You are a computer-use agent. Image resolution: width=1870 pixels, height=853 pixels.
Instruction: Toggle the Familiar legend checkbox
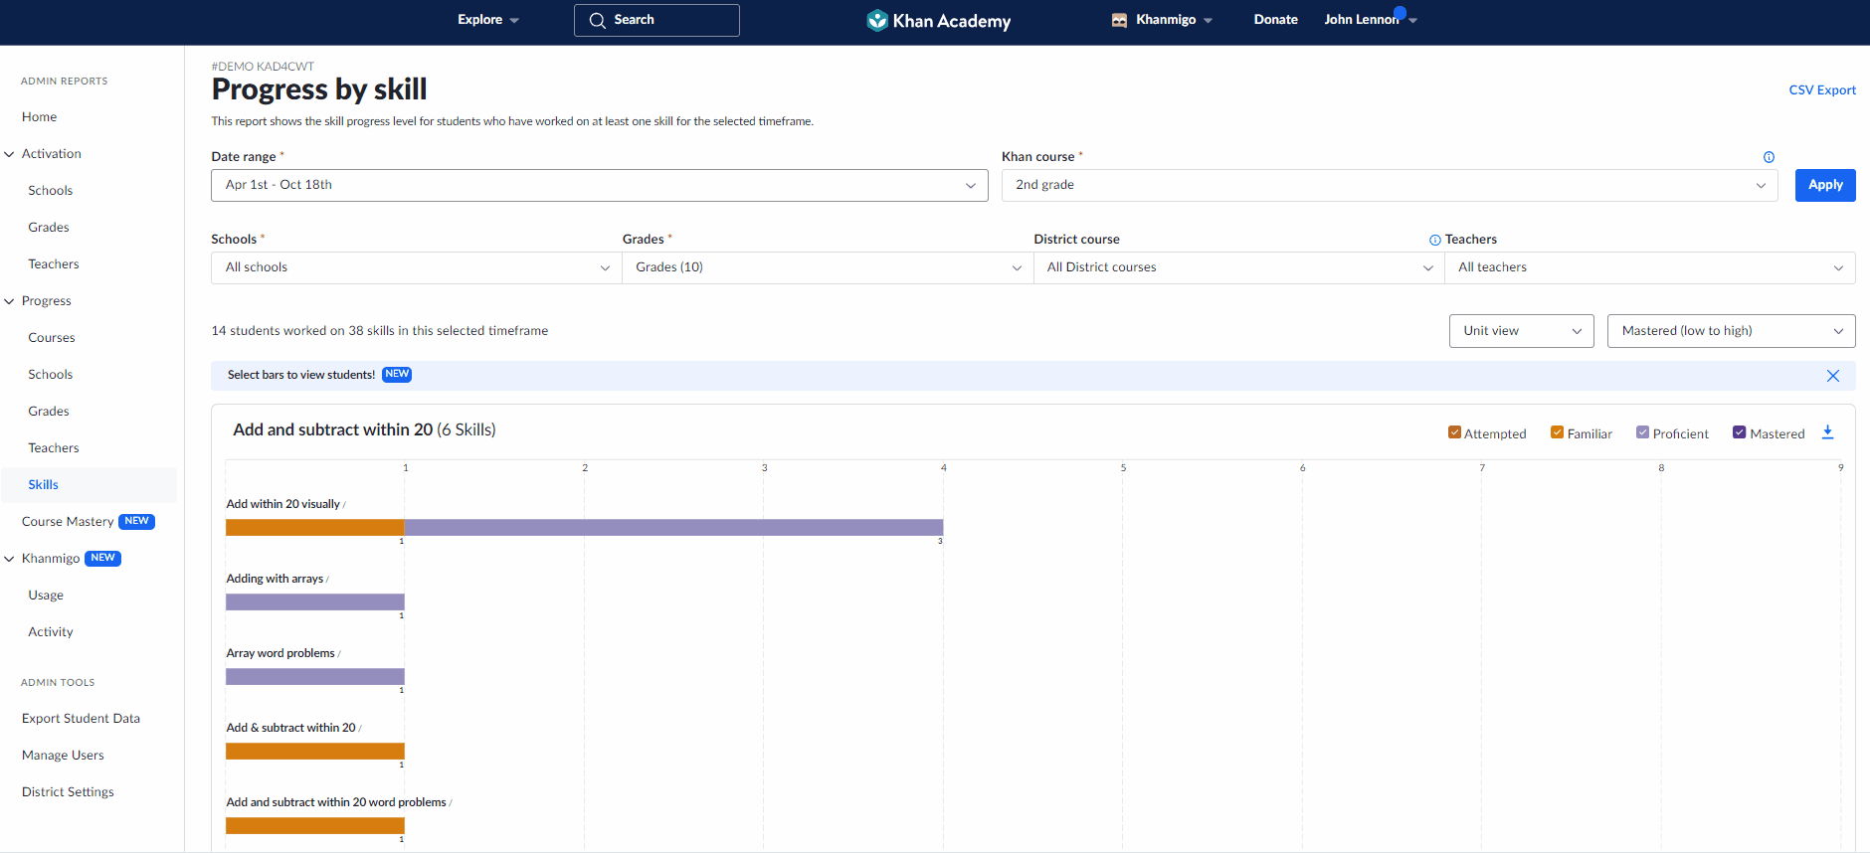point(1557,432)
